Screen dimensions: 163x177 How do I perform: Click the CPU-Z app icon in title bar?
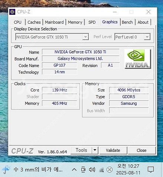[12, 12]
